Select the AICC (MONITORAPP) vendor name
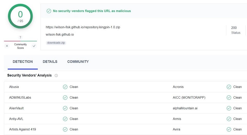The height and width of the screenshot is (135, 247). click(189, 98)
